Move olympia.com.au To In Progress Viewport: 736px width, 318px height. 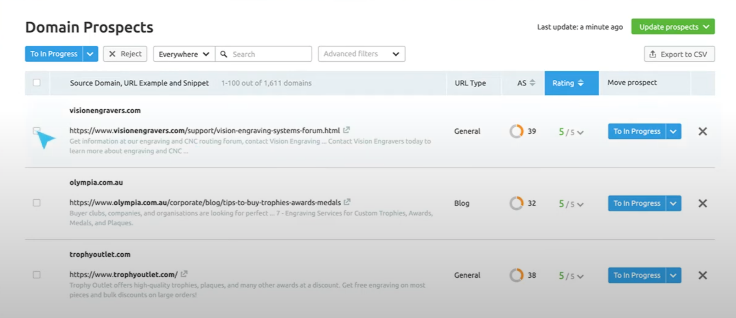pyautogui.click(x=637, y=203)
